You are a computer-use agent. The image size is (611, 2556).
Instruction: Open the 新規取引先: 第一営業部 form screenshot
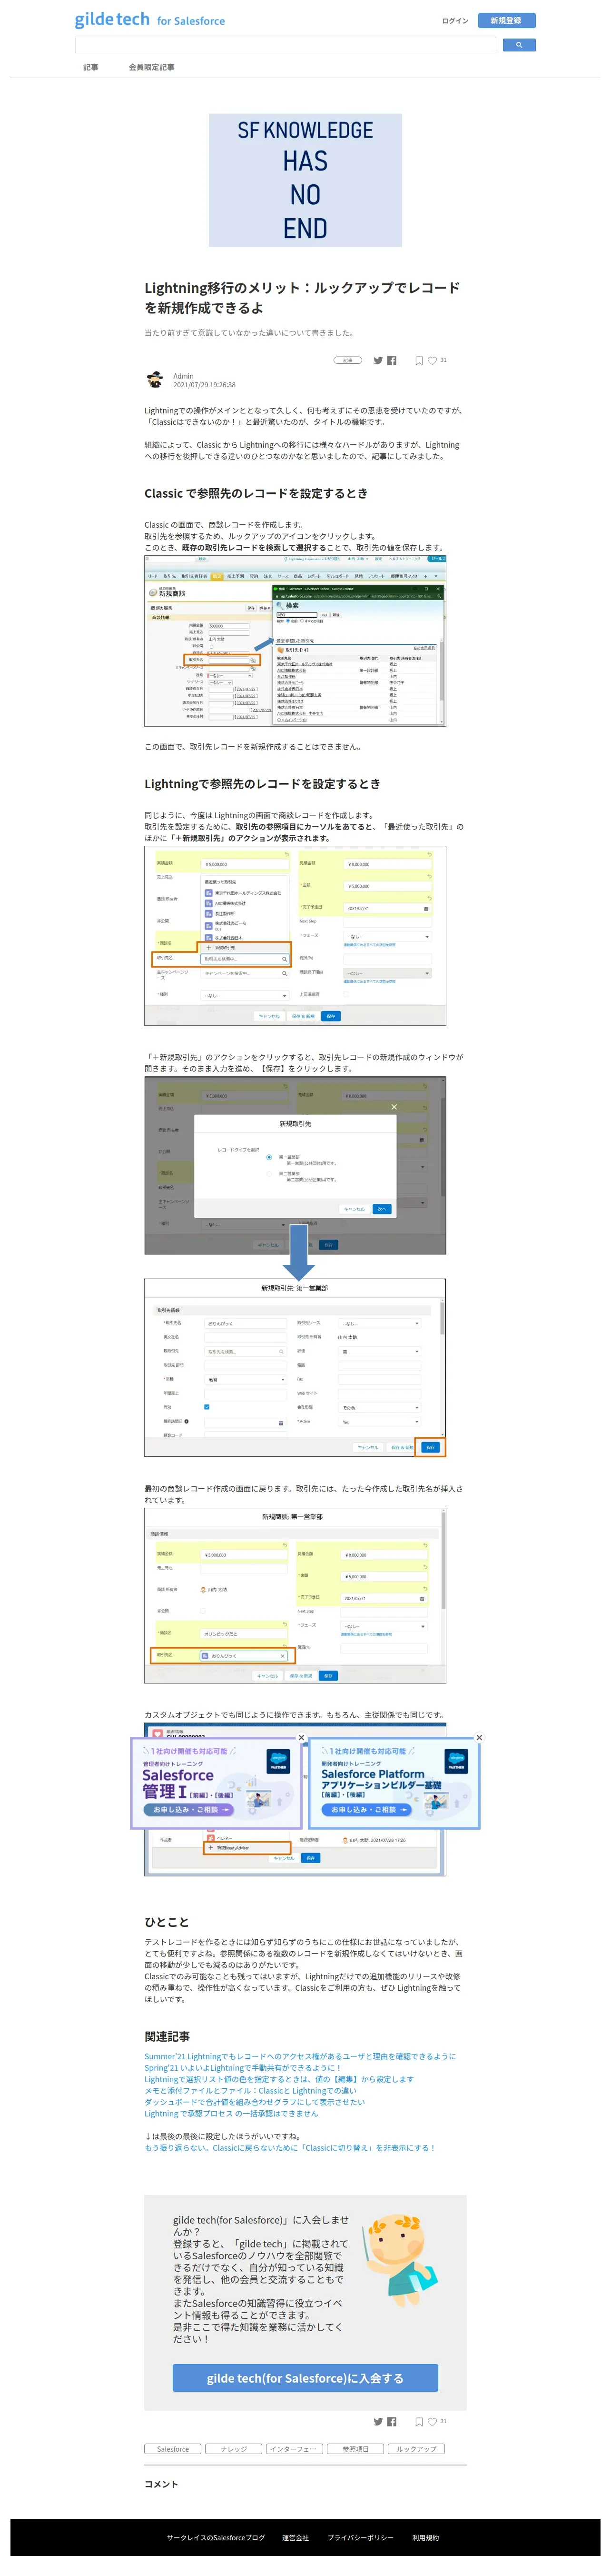point(296,1368)
